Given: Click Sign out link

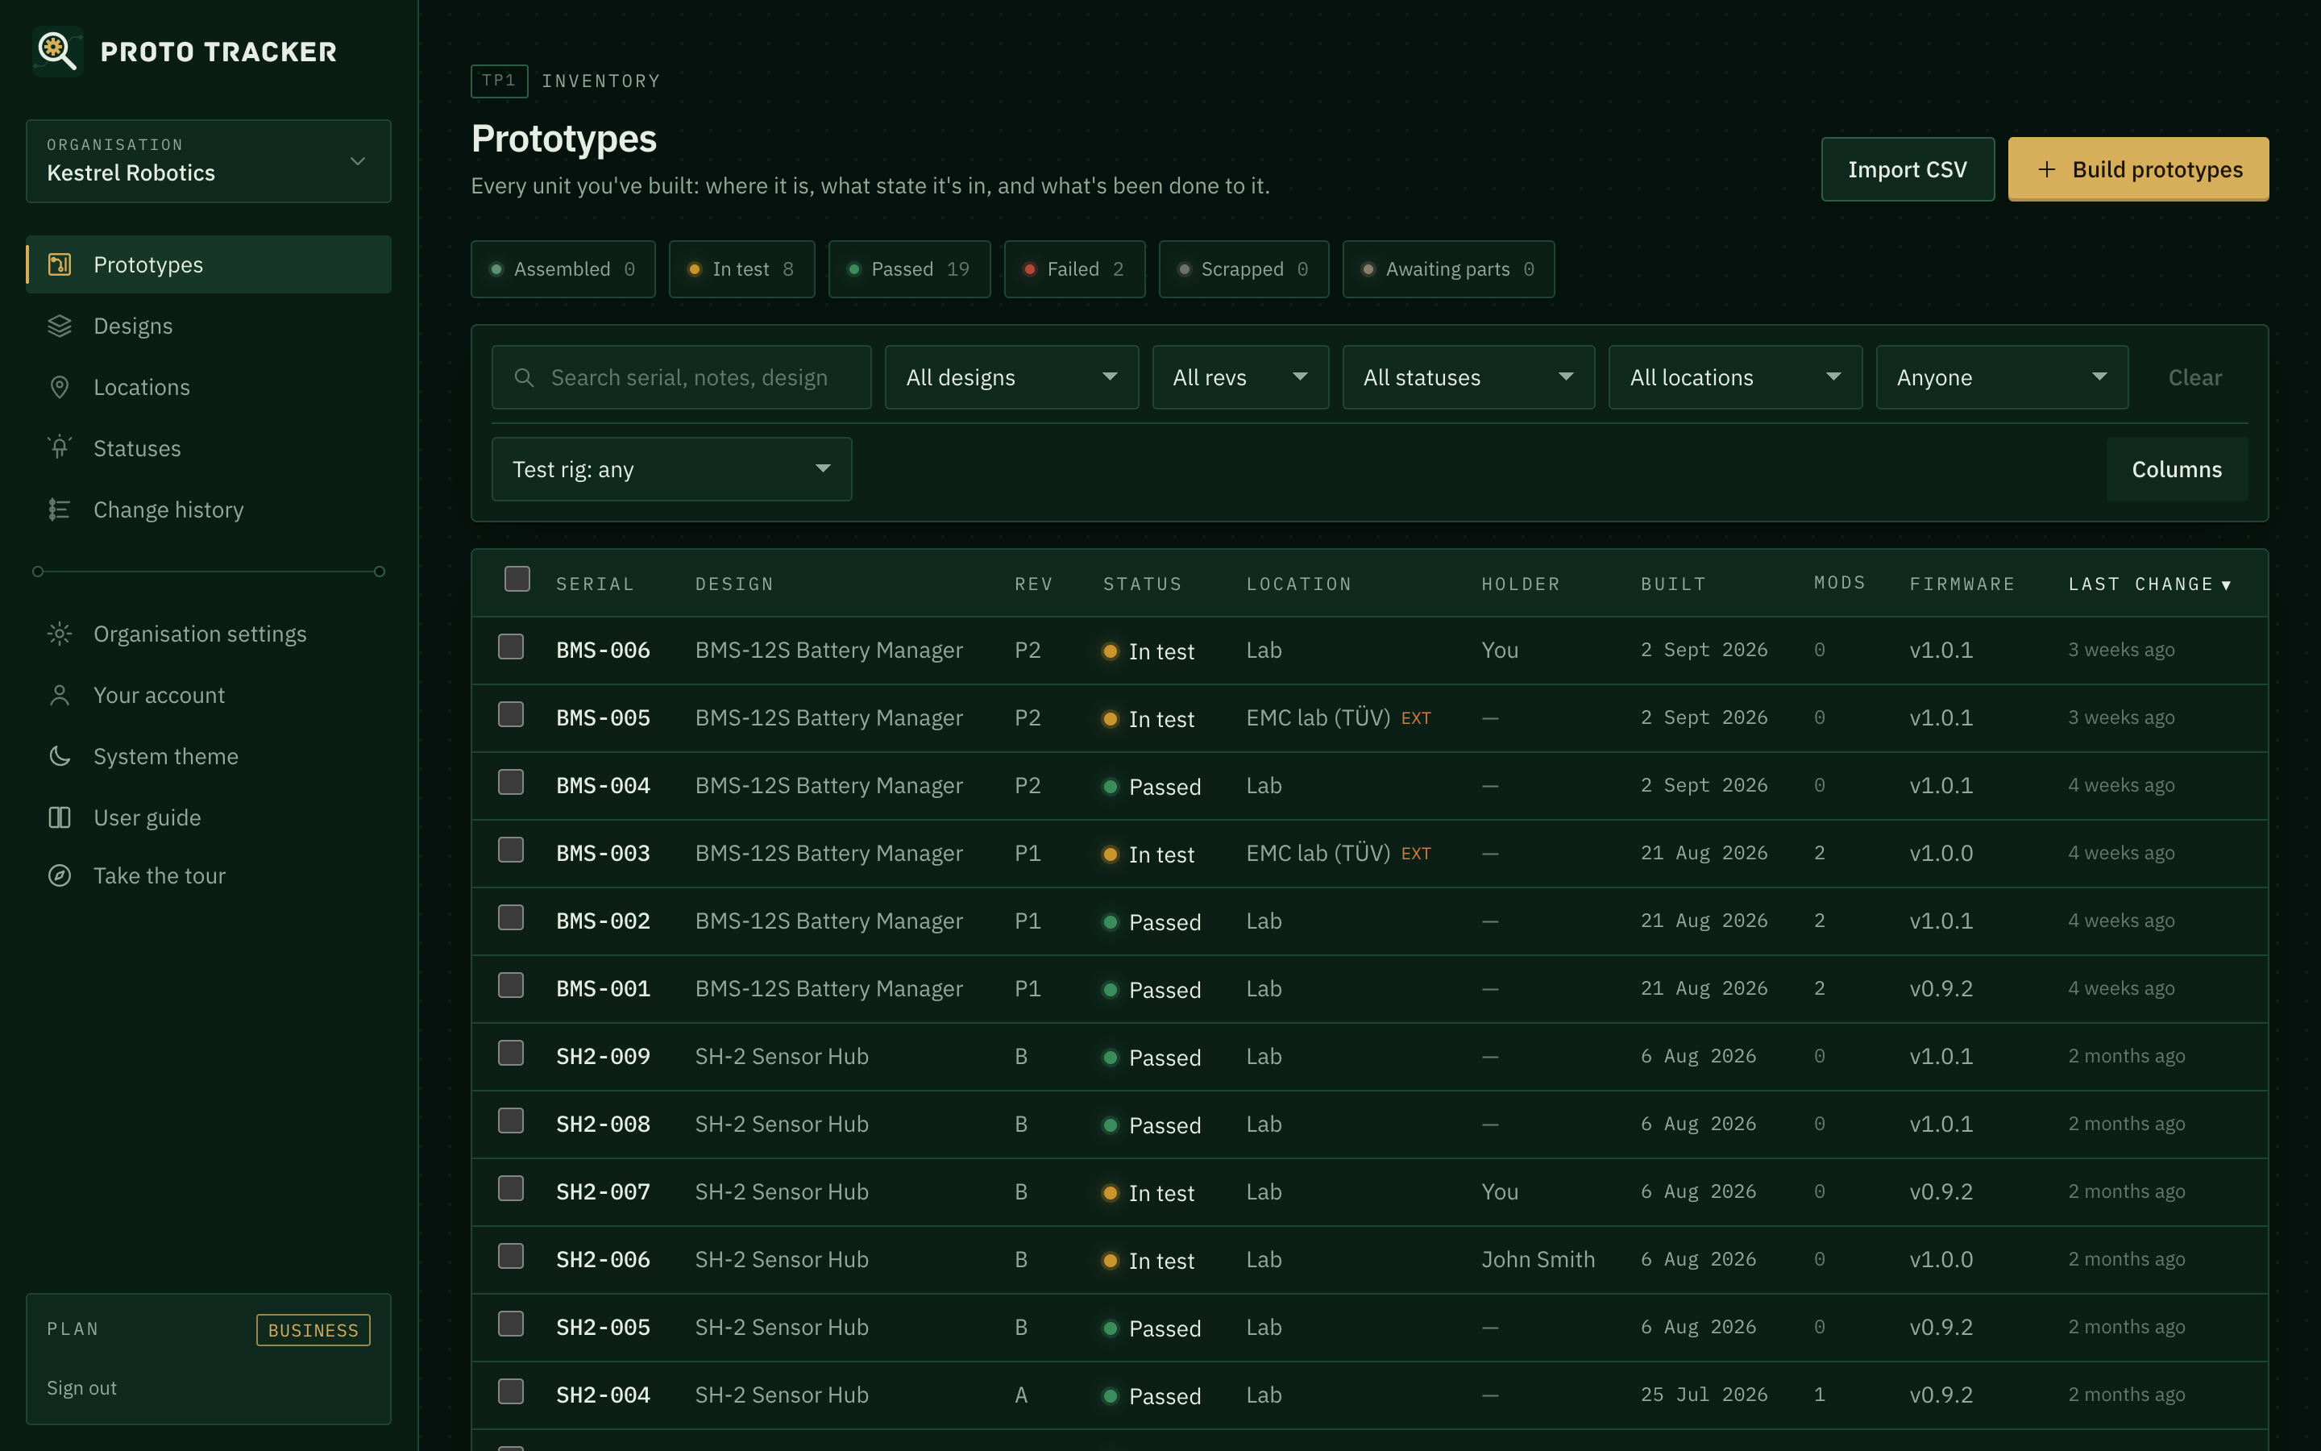Looking at the screenshot, I should [x=81, y=1387].
